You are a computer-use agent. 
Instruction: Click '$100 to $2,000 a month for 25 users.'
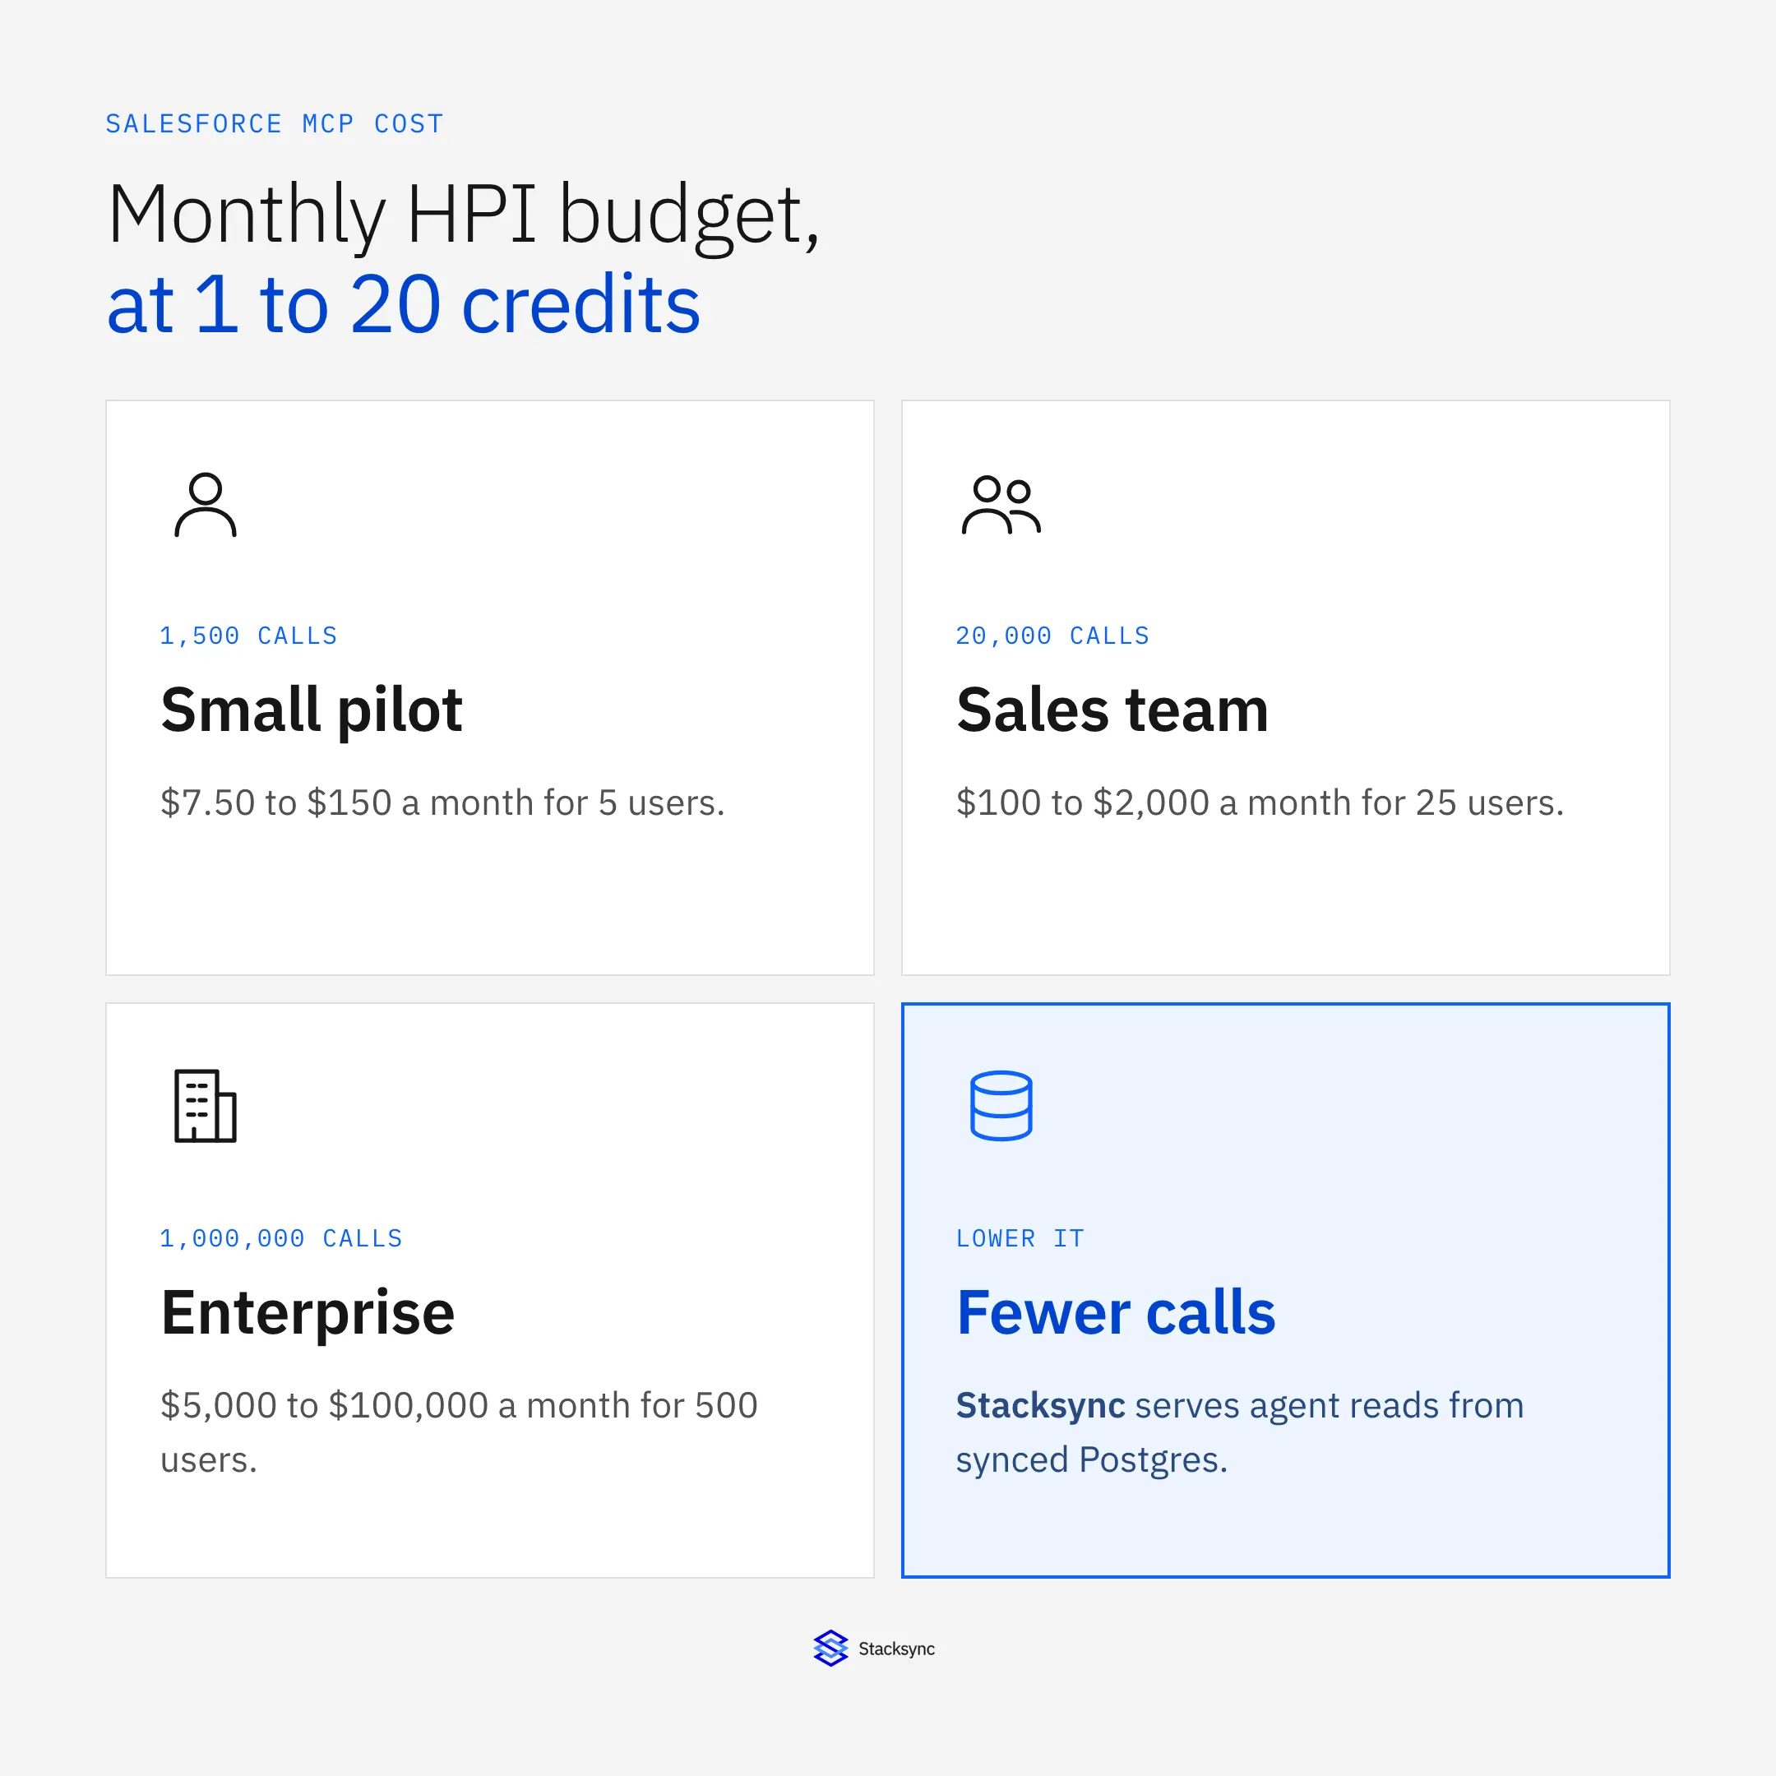pos(1260,802)
